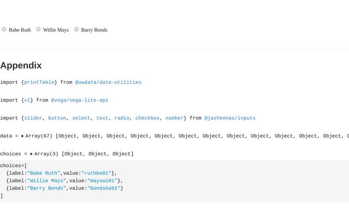Image resolution: width=349 pixels, height=218 pixels.
Task: Select the Babe Ruth radio button
Action: pyautogui.click(x=4, y=29)
